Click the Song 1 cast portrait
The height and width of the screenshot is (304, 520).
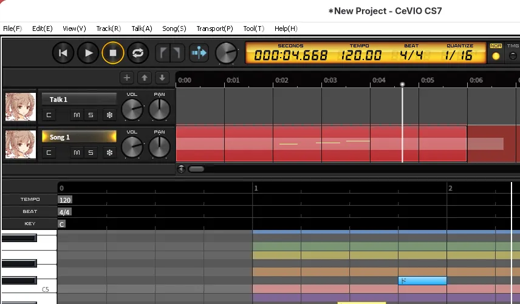coord(21,144)
